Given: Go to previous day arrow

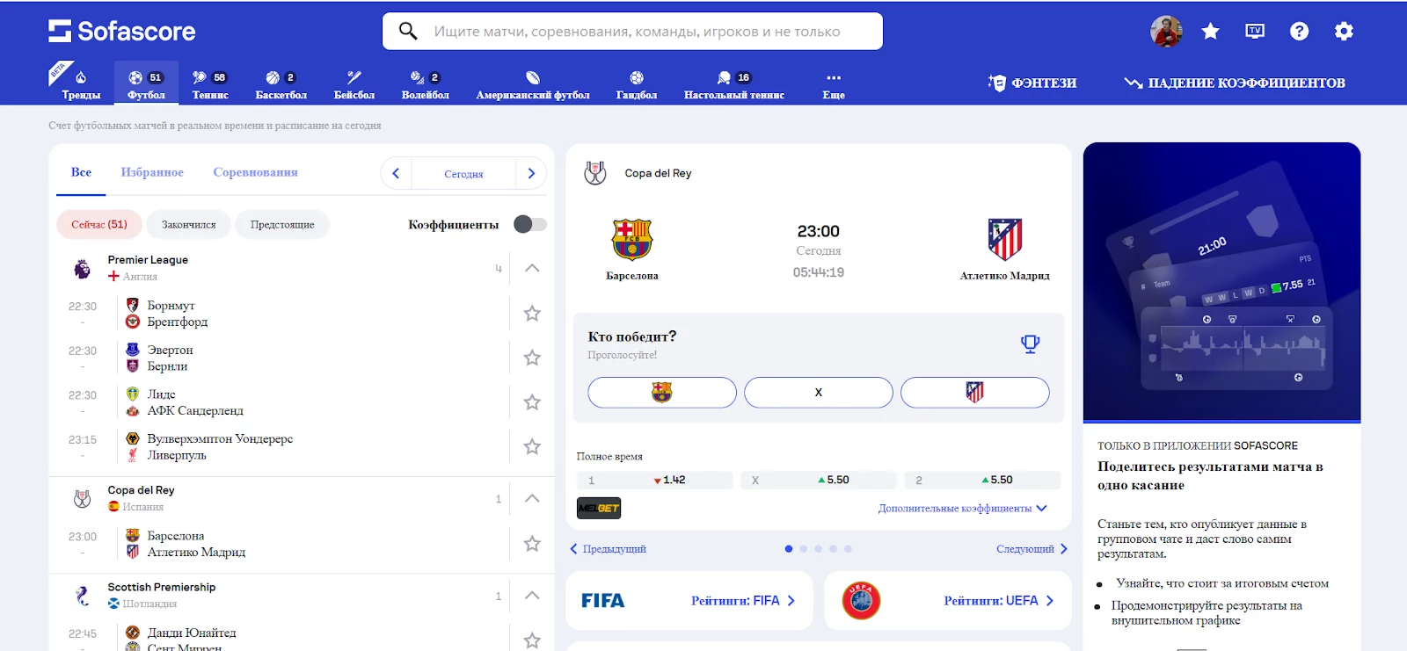Looking at the screenshot, I should click(x=396, y=173).
